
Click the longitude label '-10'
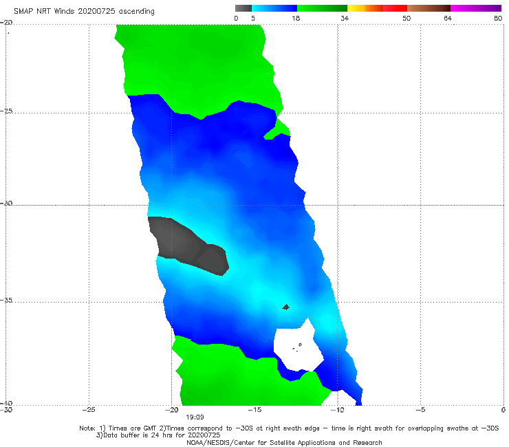(x=338, y=410)
